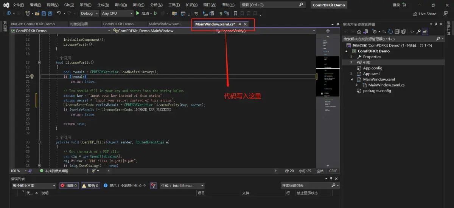
Task: Open 生成 + IntelliSense dropdown
Action: pos(182,186)
